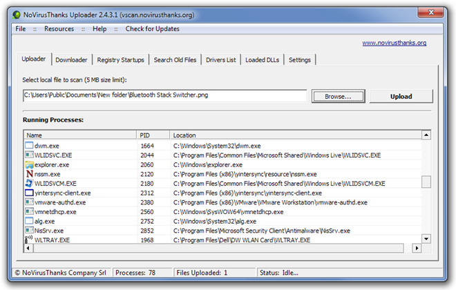Image resolution: width=456 pixels, height=290 pixels.
Task: Click the process list scroll down arrow
Action: (x=426, y=239)
